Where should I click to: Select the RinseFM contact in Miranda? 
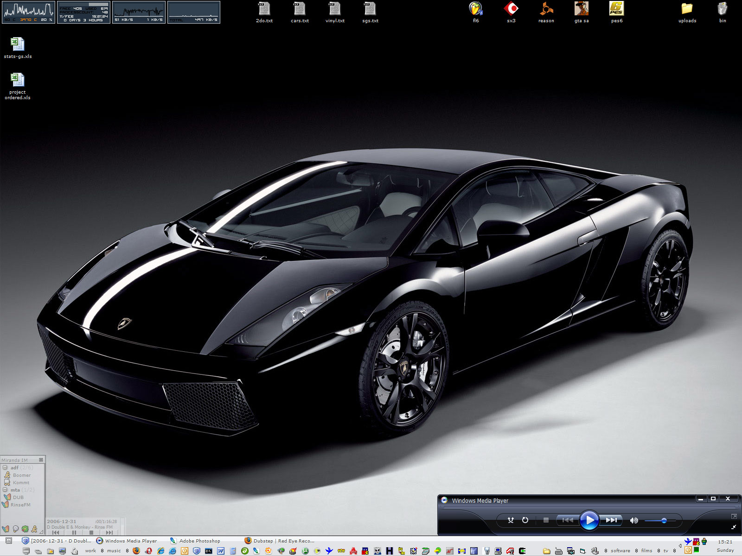(20, 505)
